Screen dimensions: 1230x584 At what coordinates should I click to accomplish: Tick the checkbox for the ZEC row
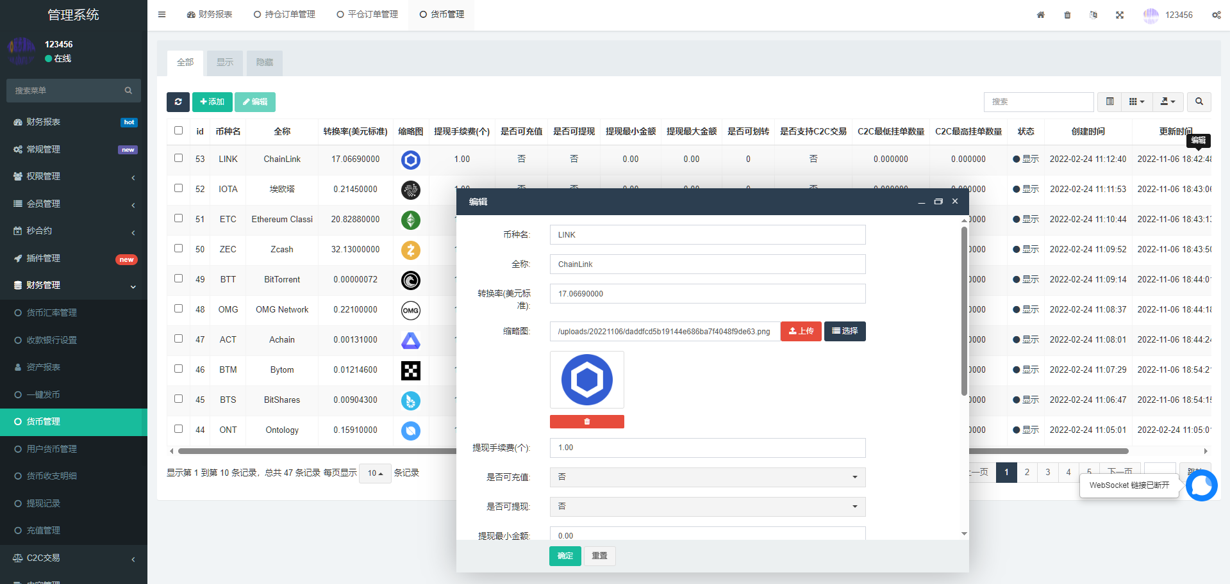pyautogui.click(x=178, y=248)
